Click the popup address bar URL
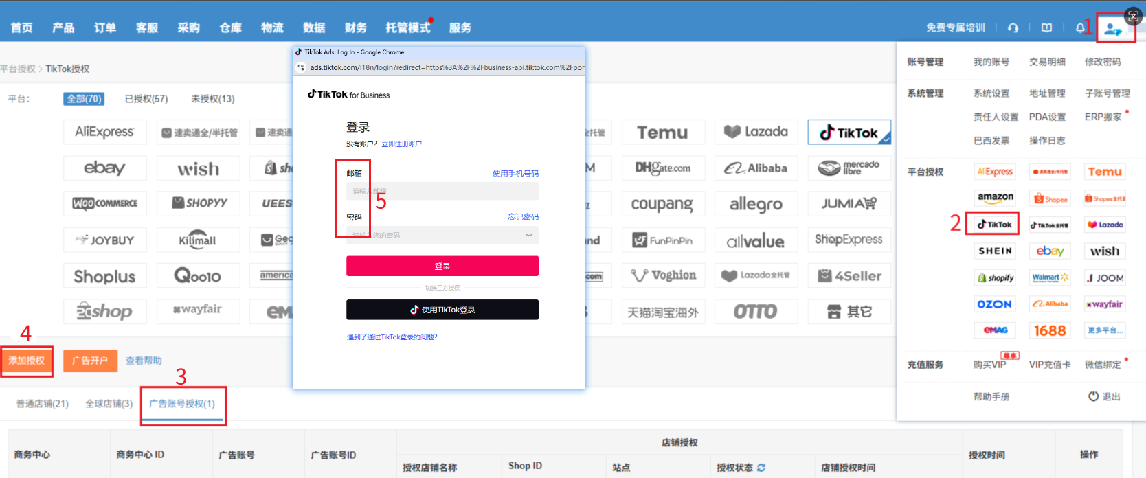The image size is (1146, 478). point(447,67)
